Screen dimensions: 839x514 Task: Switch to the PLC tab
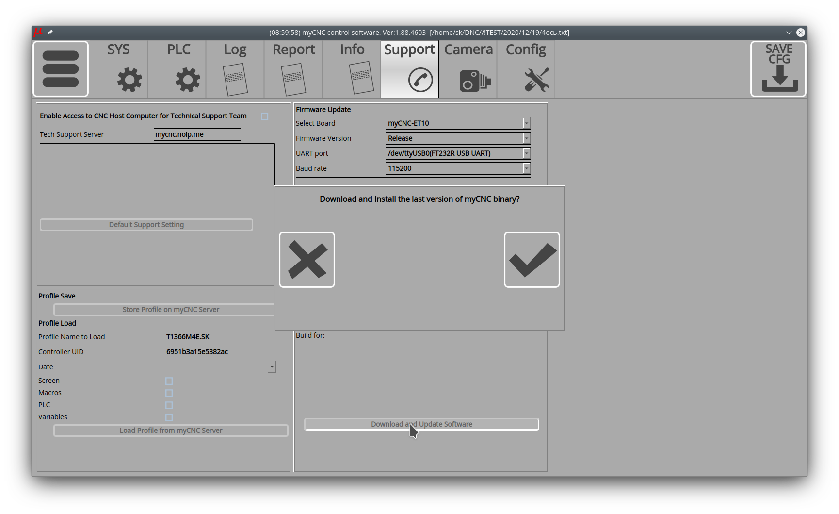click(x=177, y=69)
